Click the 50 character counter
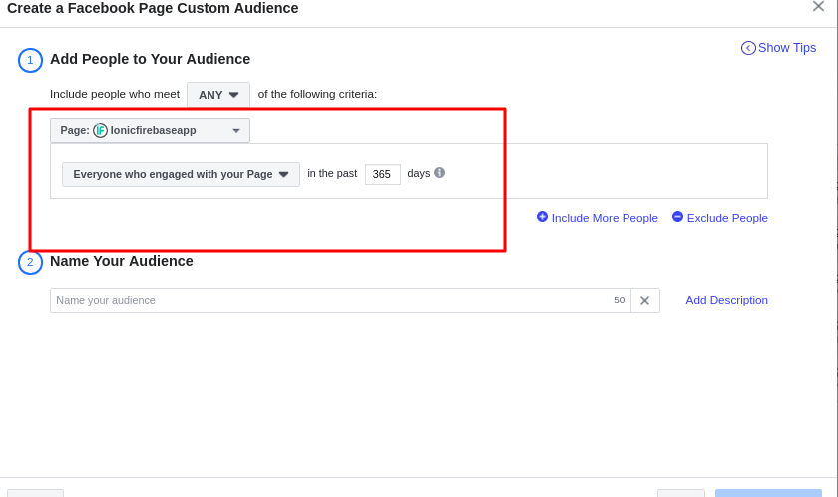Viewport: 838px width, 497px height. pyautogui.click(x=619, y=300)
